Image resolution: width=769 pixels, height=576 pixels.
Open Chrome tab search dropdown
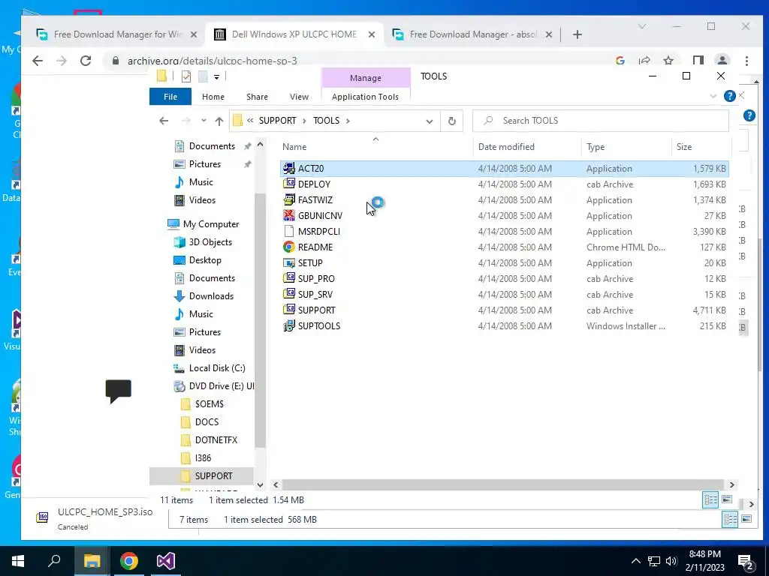click(x=641, y=26)
